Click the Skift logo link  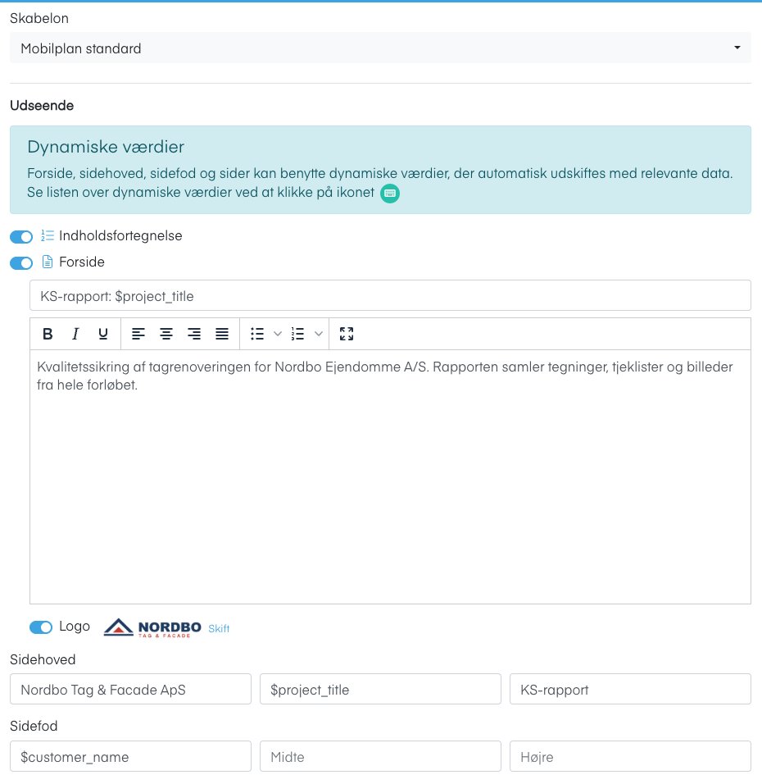219,628
